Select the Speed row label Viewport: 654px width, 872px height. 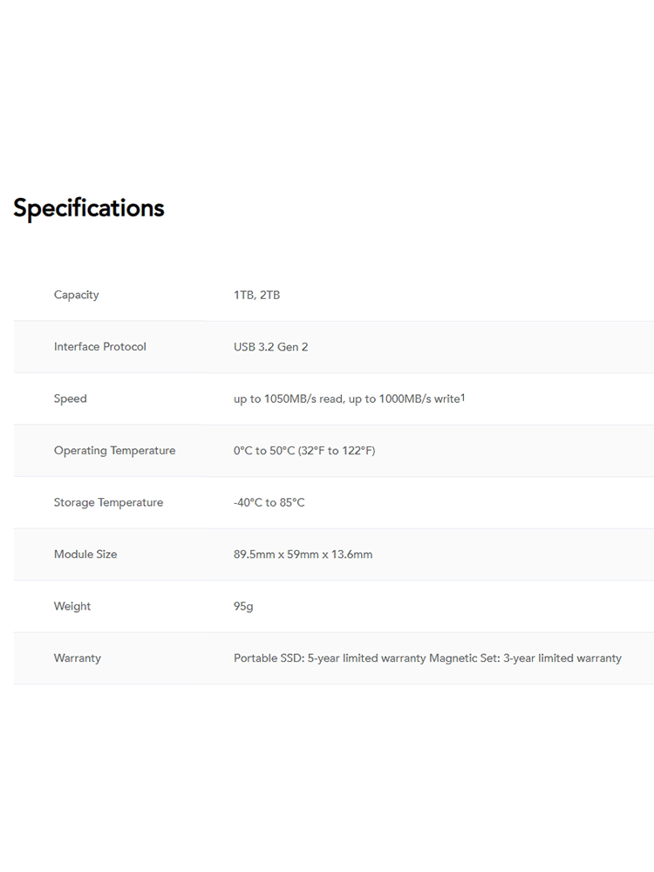pyautogui.click(x=70, y=399)
